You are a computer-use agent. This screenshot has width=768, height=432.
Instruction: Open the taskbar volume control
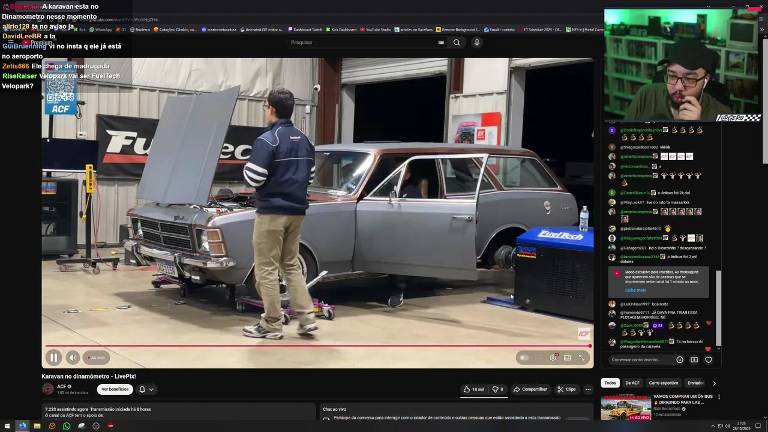(x=727, y=426)
